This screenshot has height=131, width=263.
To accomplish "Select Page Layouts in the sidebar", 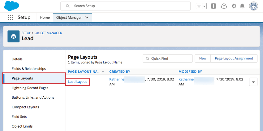I will [x=34, y=78].
